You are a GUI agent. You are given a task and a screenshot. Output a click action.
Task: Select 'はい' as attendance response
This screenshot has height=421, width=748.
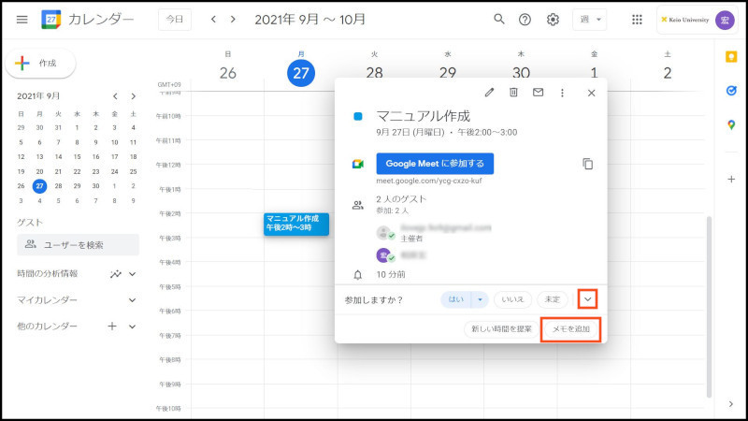[x=455, y=299]
